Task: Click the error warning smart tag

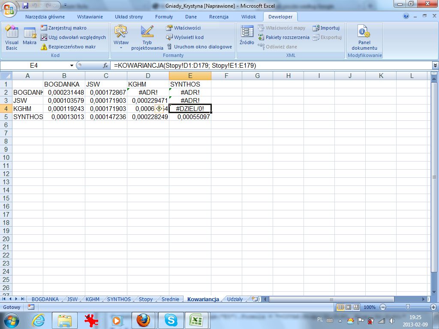Action: click(x=159, y=108)
